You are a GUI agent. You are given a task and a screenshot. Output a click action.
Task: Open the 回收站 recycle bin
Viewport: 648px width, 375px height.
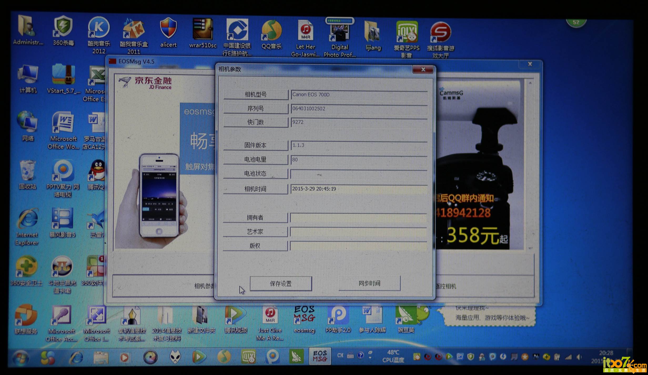click(x=28, y=175)
